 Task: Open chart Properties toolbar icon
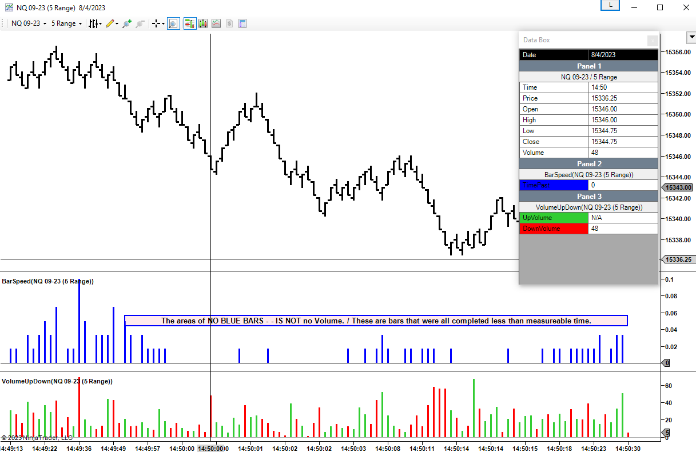(242, 23)
